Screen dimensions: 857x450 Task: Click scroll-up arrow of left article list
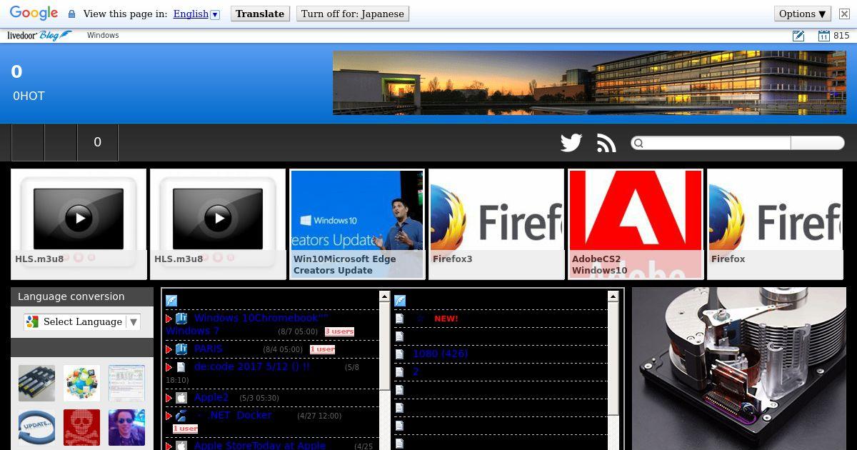point(385,296)
